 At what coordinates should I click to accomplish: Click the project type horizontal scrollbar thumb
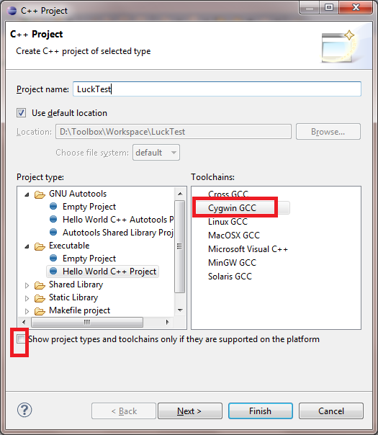(87, 323)
